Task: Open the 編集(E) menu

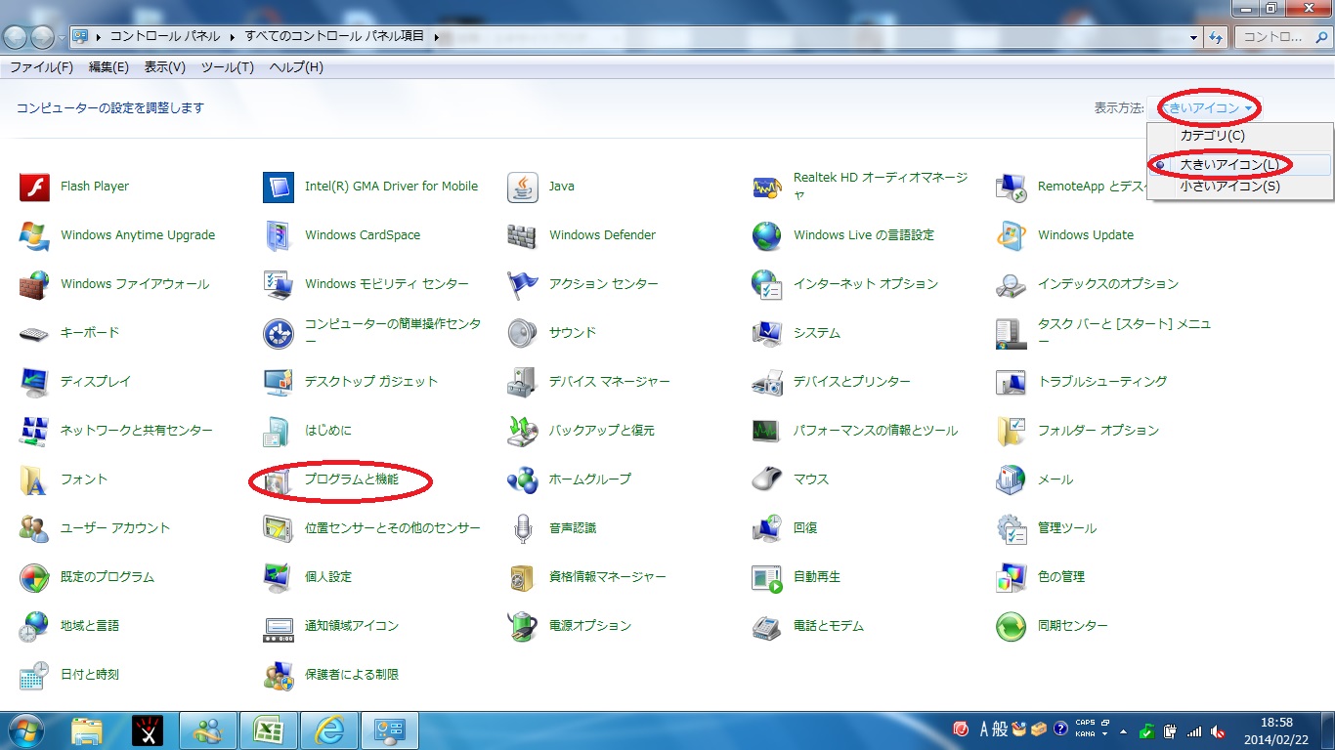Action: click(x=108, y=67)
